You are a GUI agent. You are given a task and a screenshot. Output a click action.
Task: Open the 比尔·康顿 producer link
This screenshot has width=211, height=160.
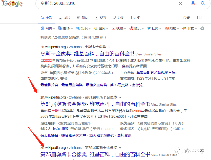pos(61,129)
